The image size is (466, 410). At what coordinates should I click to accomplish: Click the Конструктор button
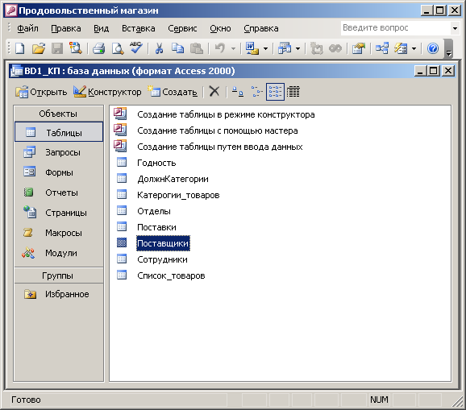[107, 92]
